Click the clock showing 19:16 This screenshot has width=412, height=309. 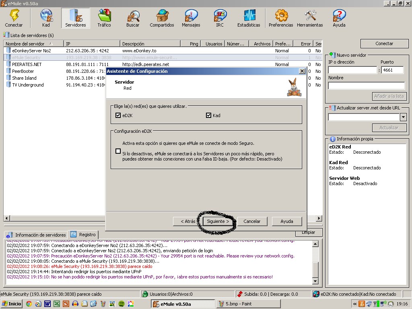pyautogui.click(x=402, y=304)
